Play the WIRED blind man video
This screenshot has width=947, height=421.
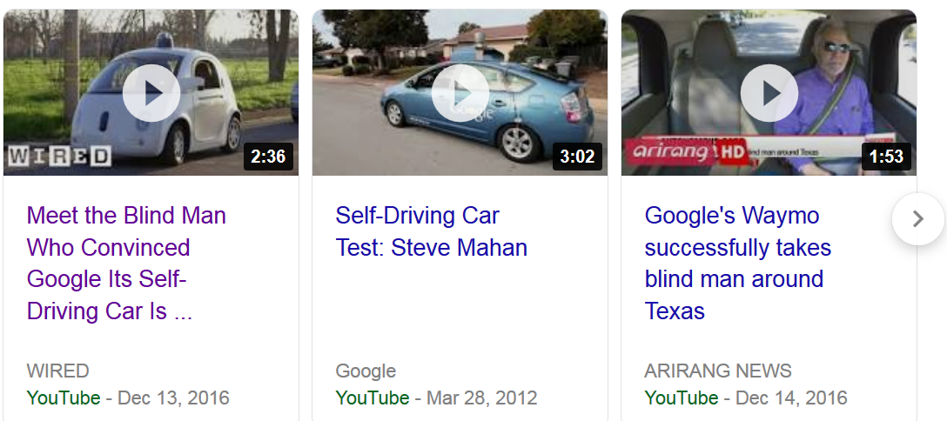tap(151, 93)
